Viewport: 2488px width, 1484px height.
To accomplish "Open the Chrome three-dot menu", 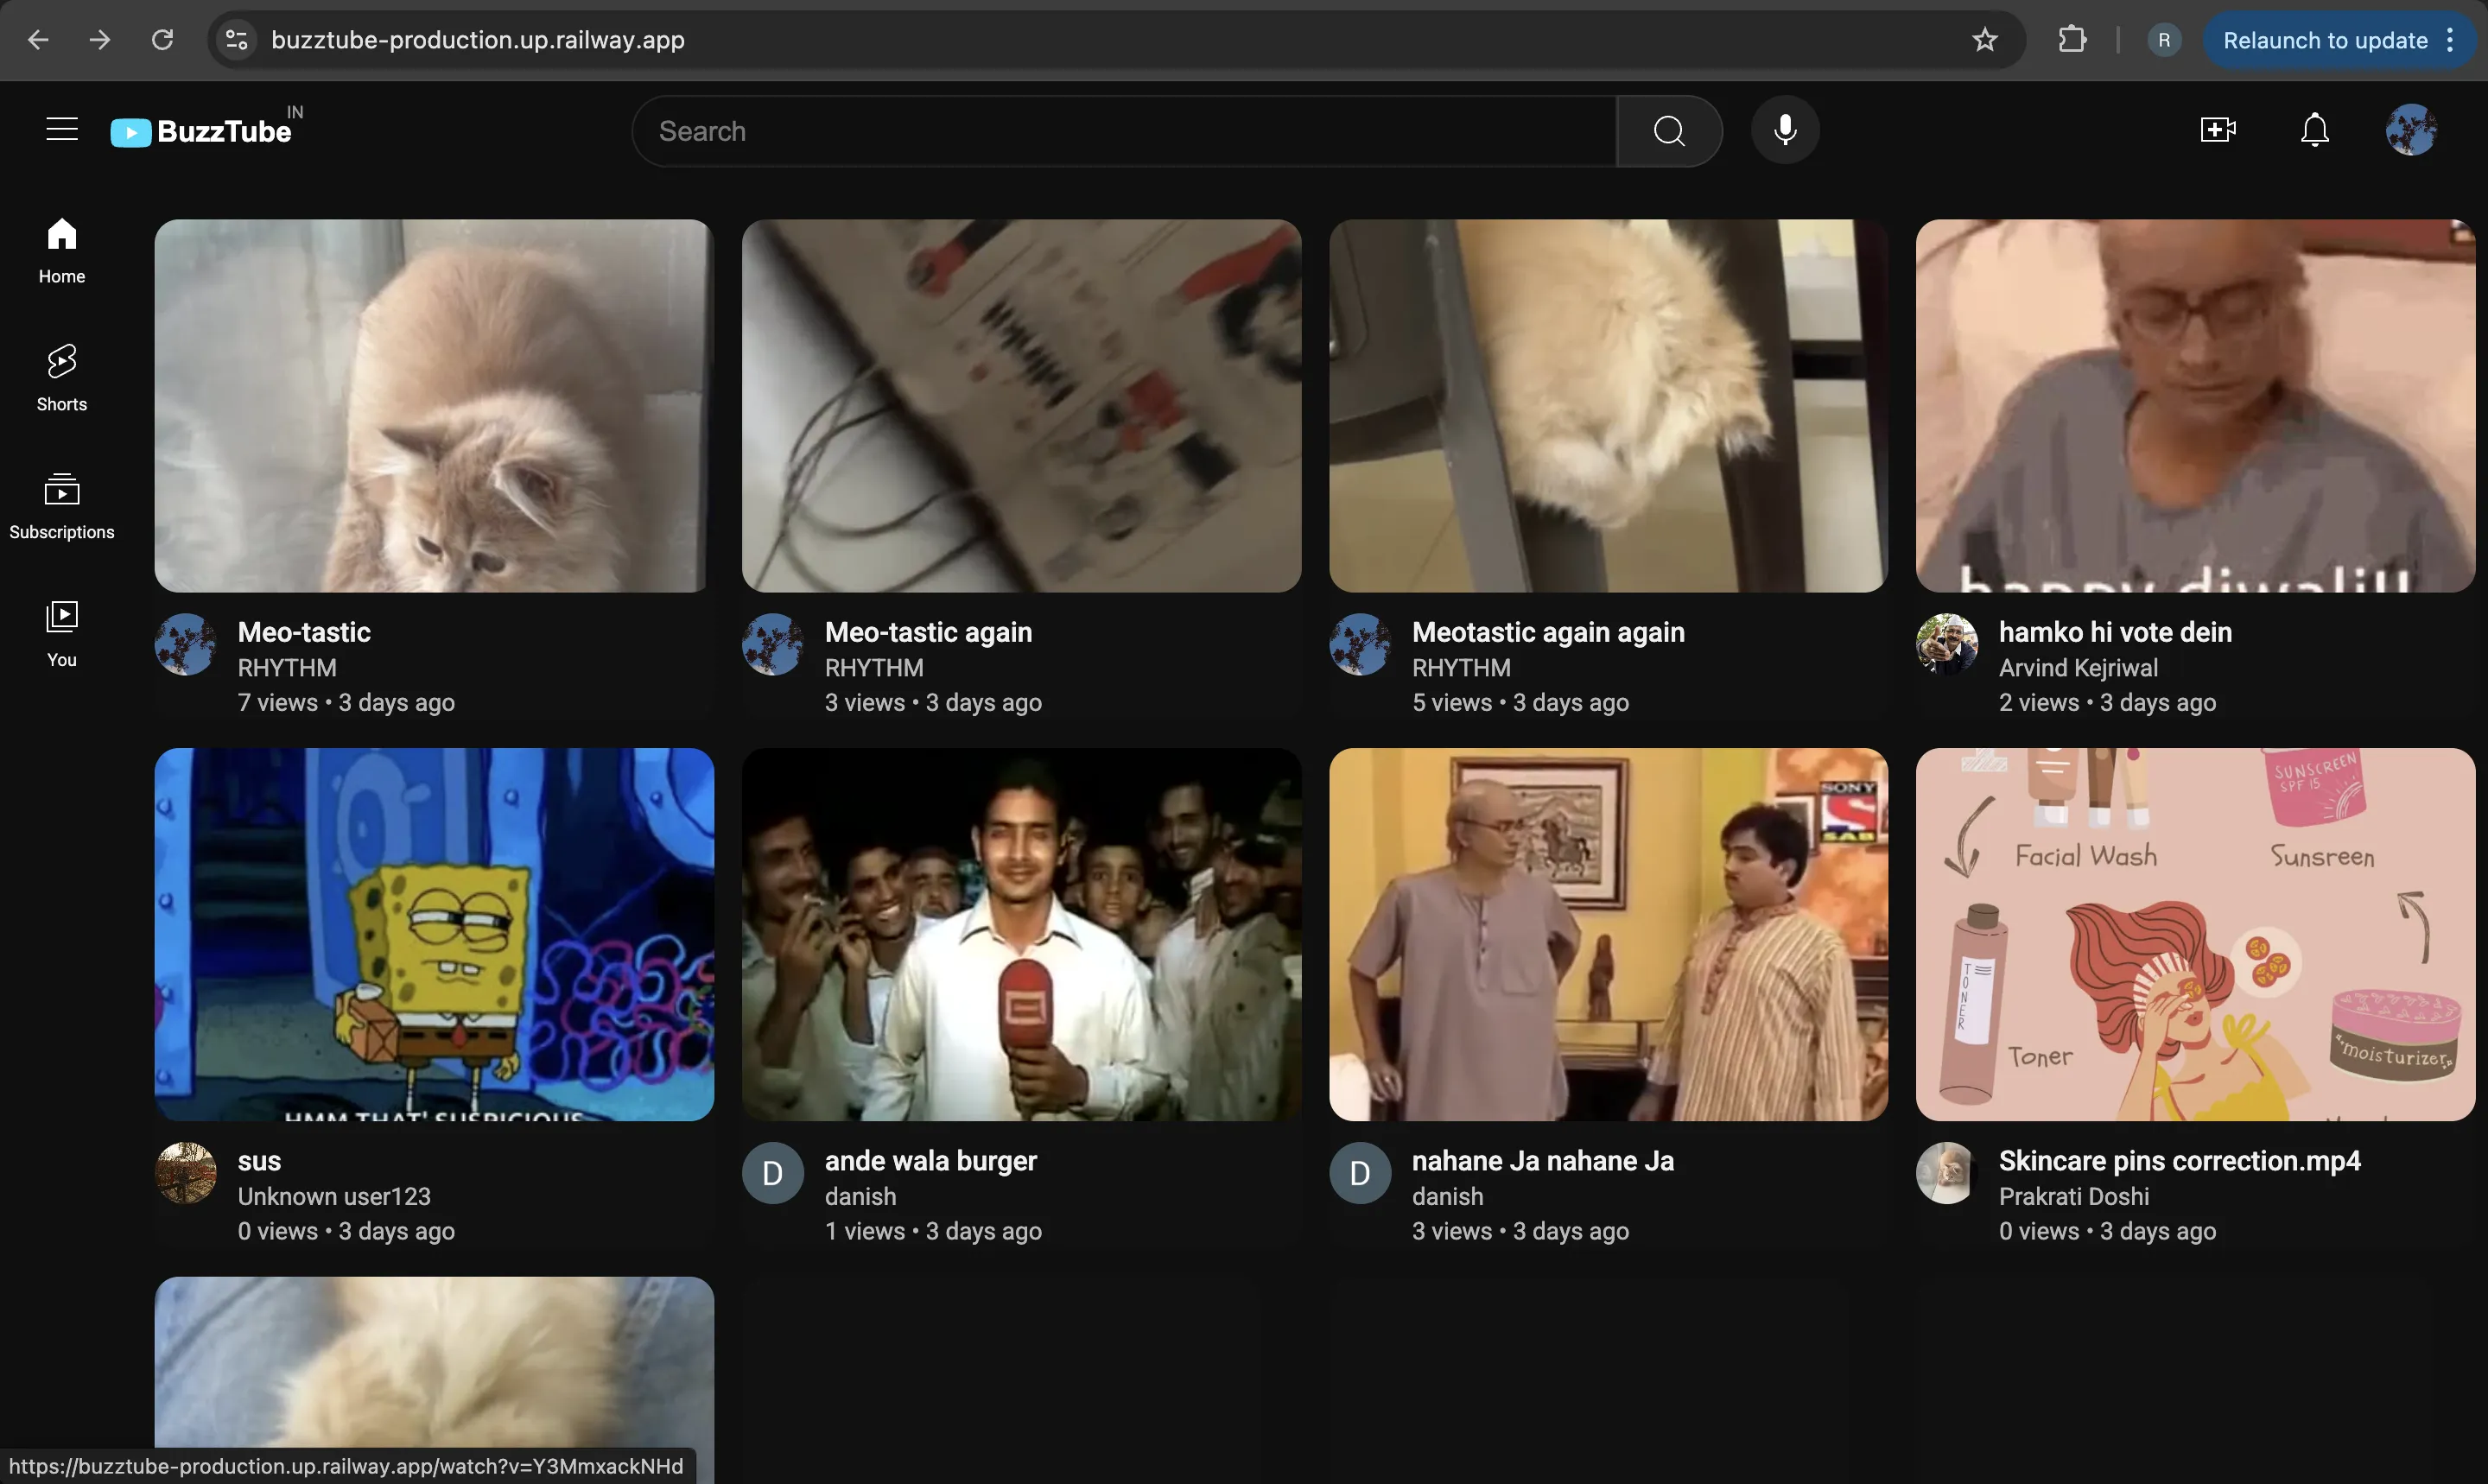I will 2450,40.
